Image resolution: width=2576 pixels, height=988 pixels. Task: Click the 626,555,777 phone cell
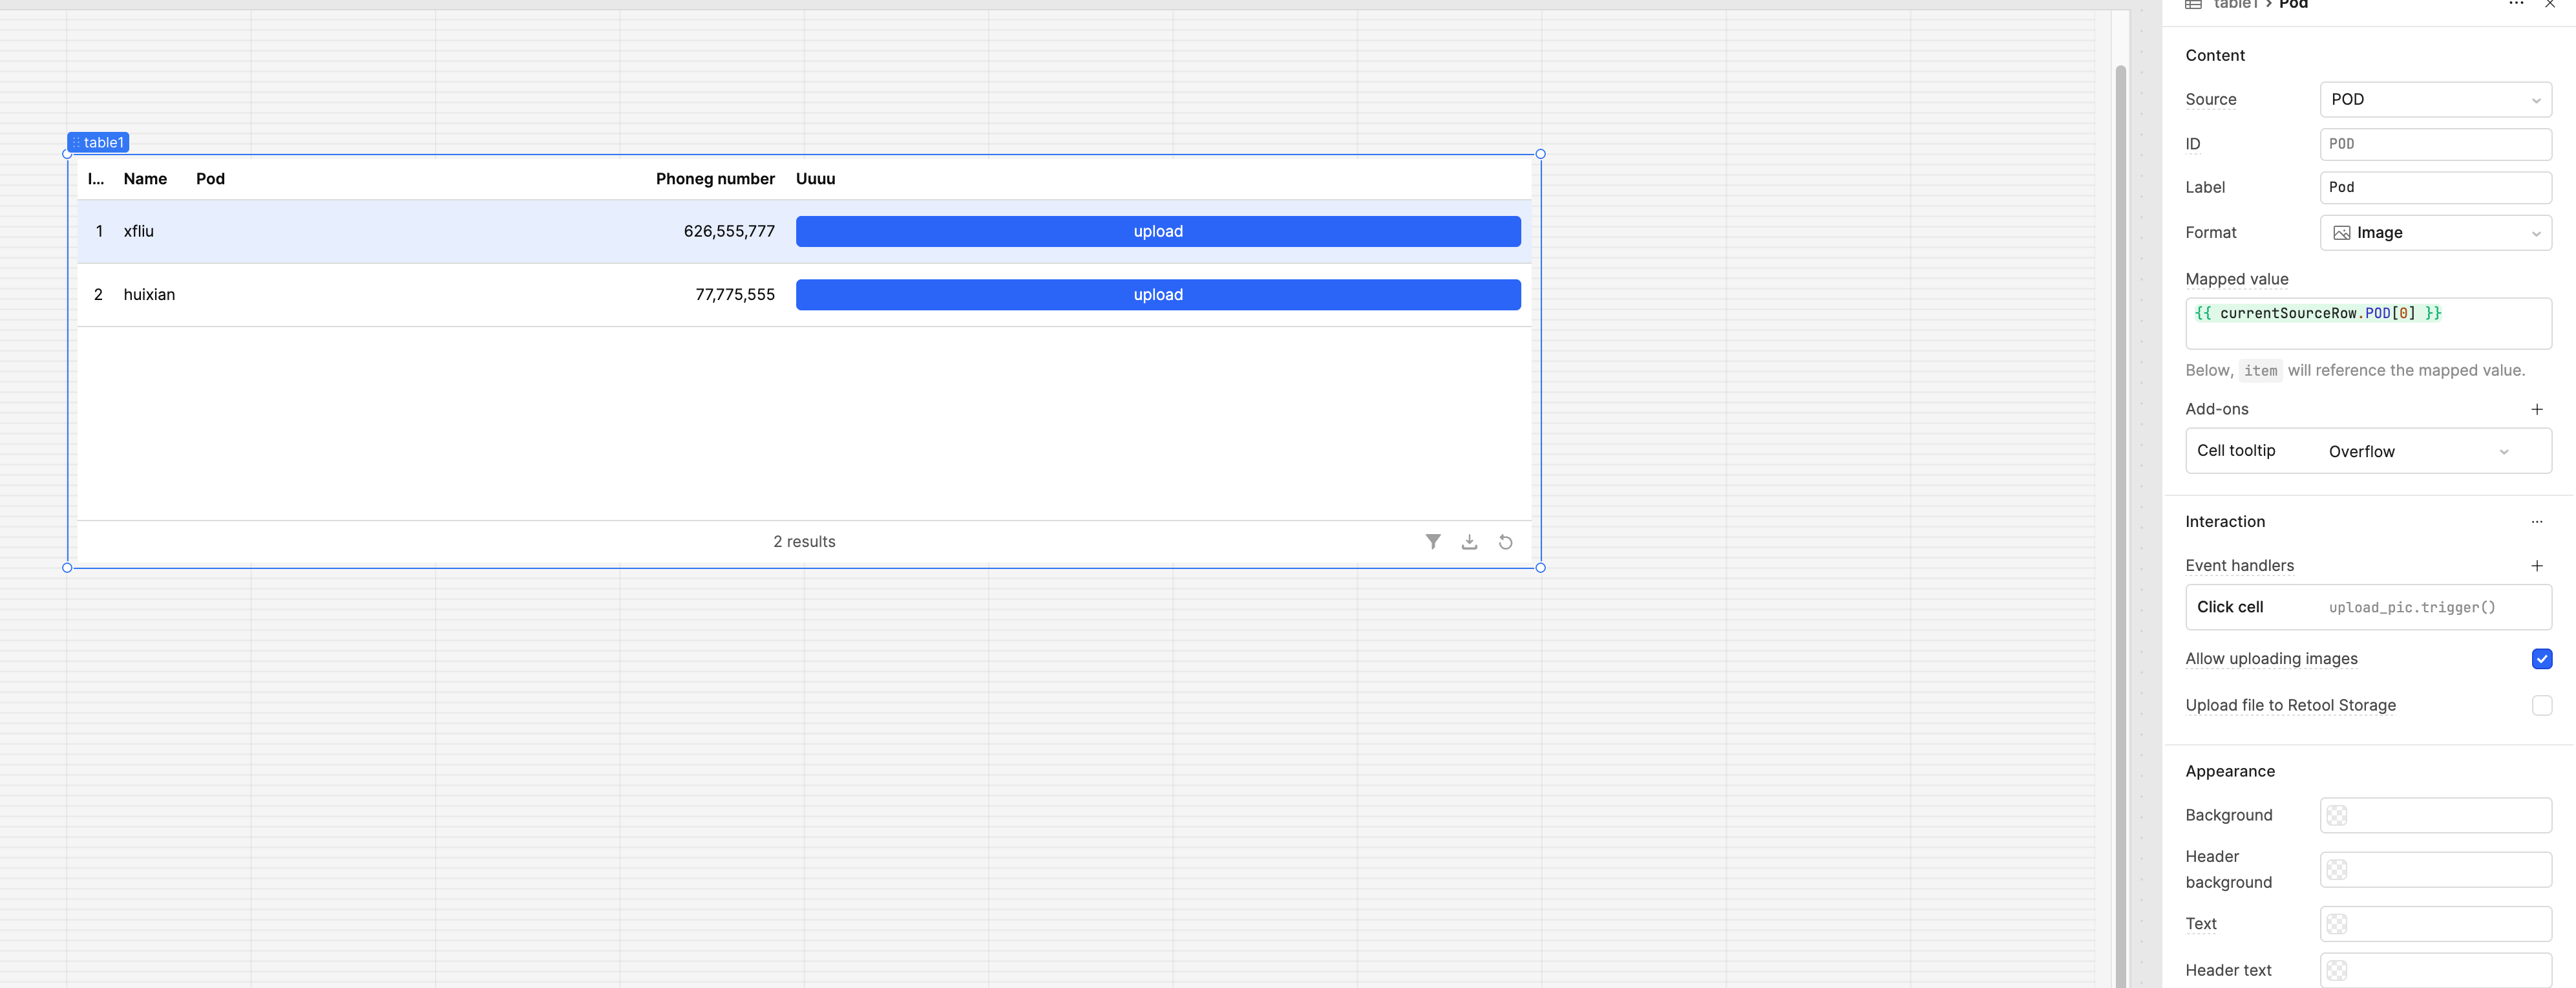click(729, 231)
